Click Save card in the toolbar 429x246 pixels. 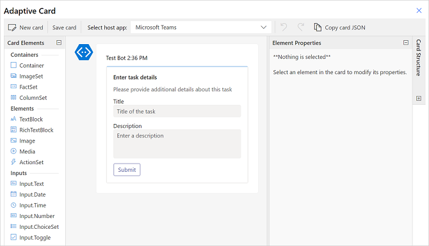pyautogui.click(x=64, y=27)
